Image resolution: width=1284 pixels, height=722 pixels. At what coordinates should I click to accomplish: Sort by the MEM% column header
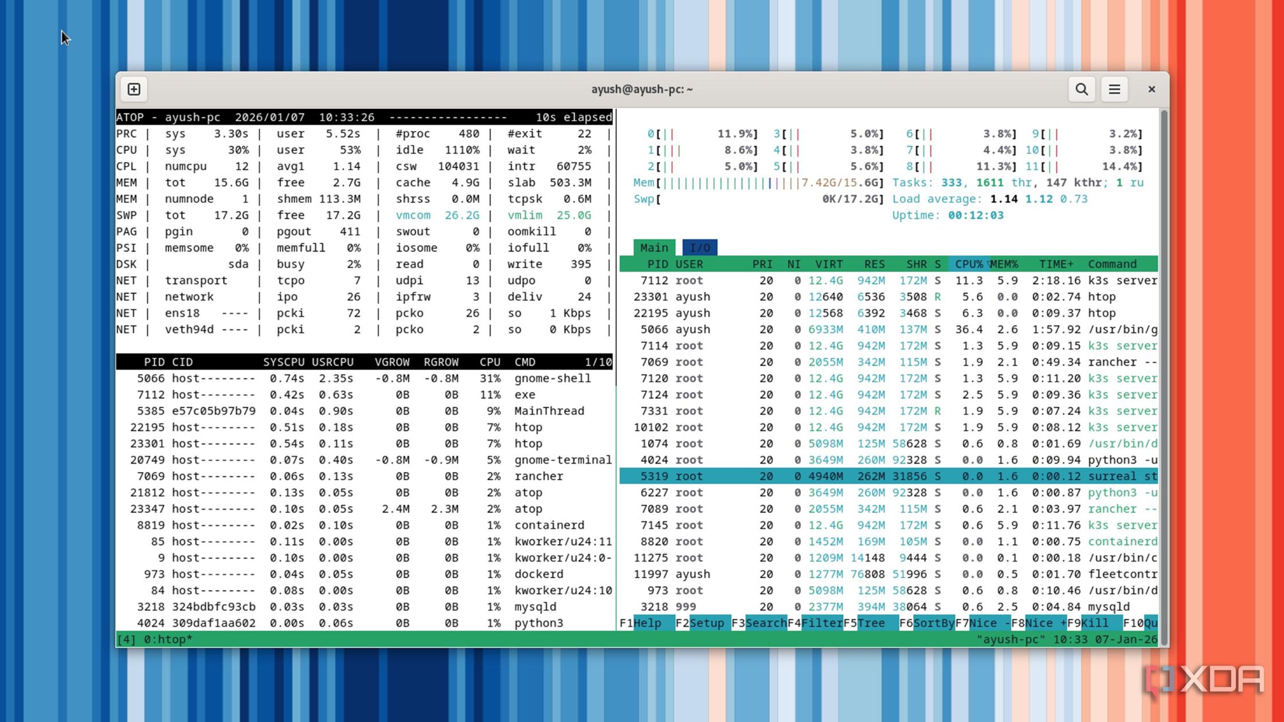pos(1004,264)
